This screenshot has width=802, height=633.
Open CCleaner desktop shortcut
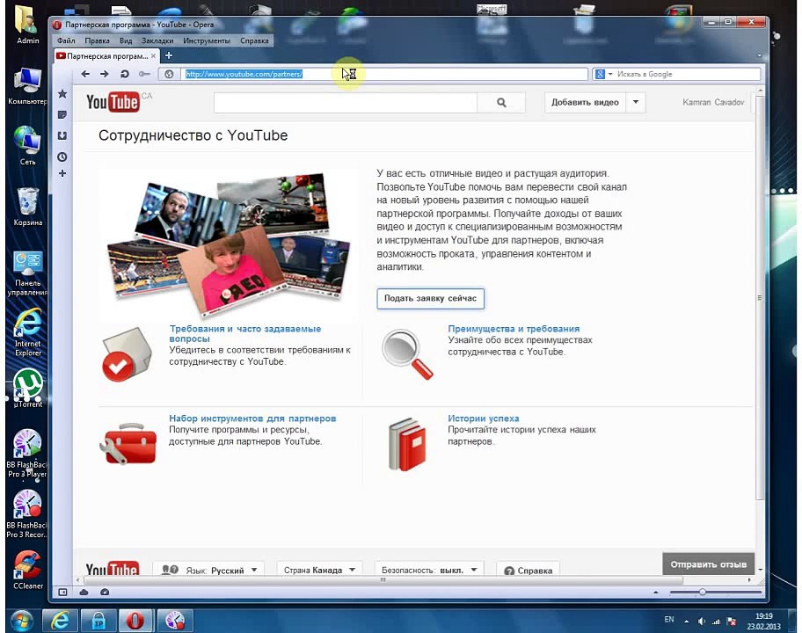pos(27,570)
